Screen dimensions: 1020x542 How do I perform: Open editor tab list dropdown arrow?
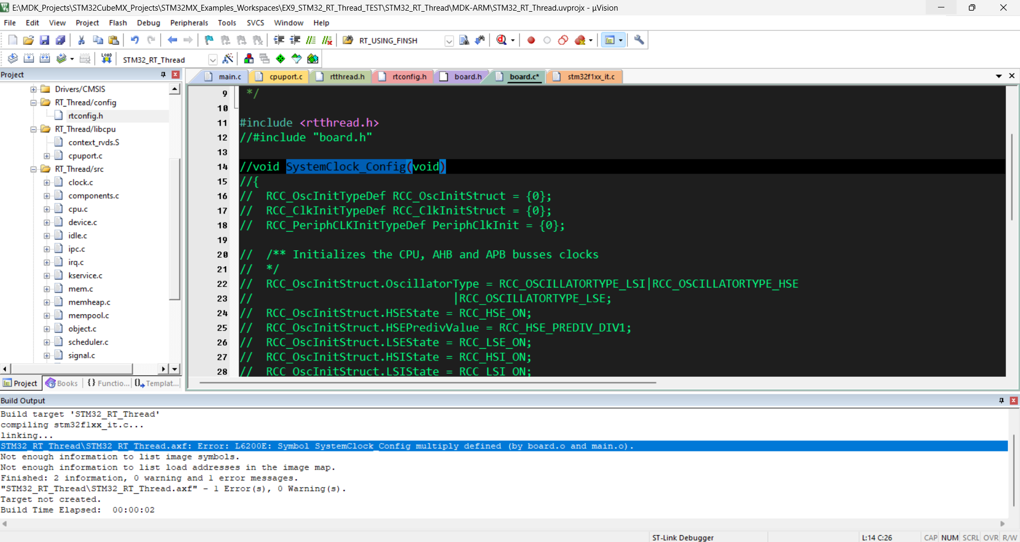click(x=999, y=76)
